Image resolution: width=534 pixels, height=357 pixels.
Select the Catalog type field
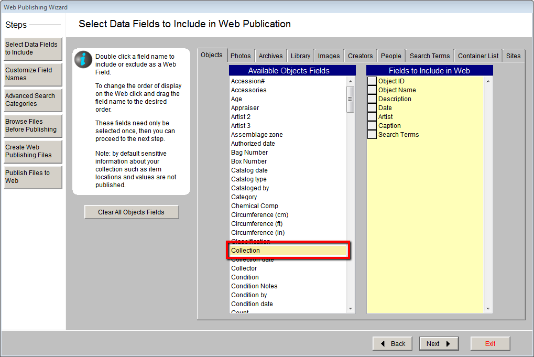pyautogui.click(x=288, y=179)
